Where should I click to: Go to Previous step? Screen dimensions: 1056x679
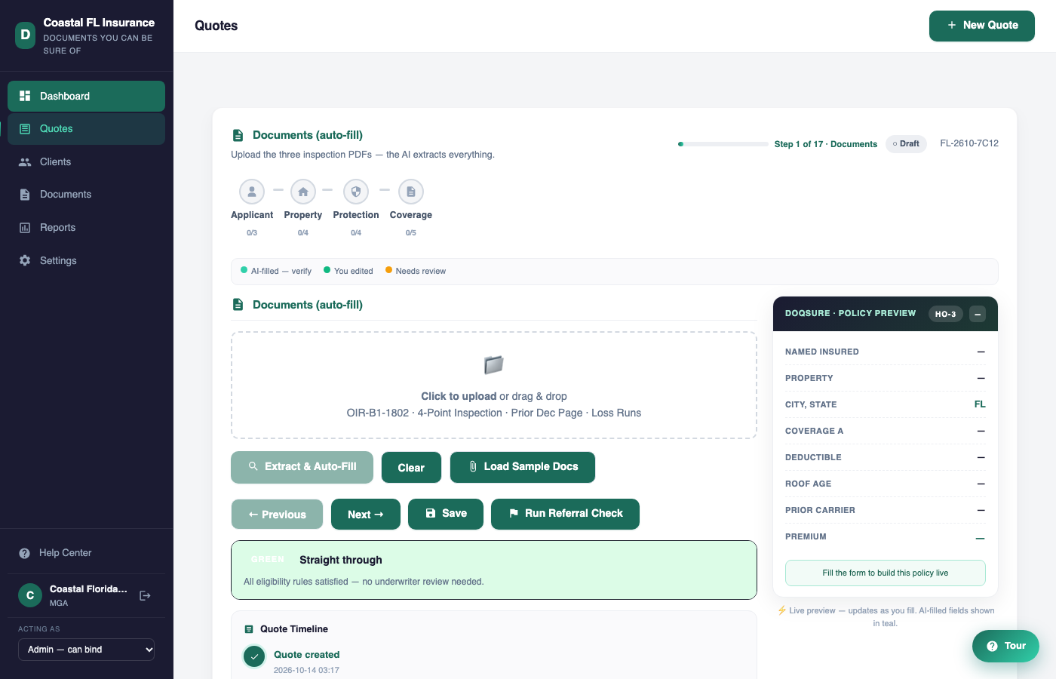(x=277, y=515)
